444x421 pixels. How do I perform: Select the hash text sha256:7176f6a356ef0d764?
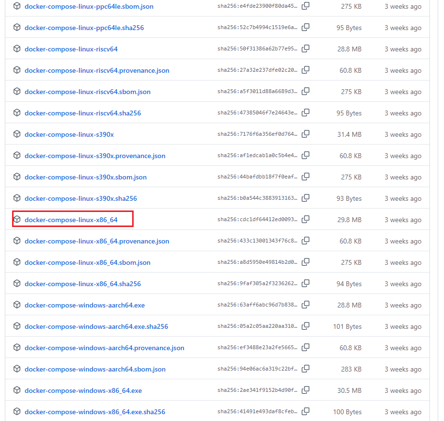point(258,134)
